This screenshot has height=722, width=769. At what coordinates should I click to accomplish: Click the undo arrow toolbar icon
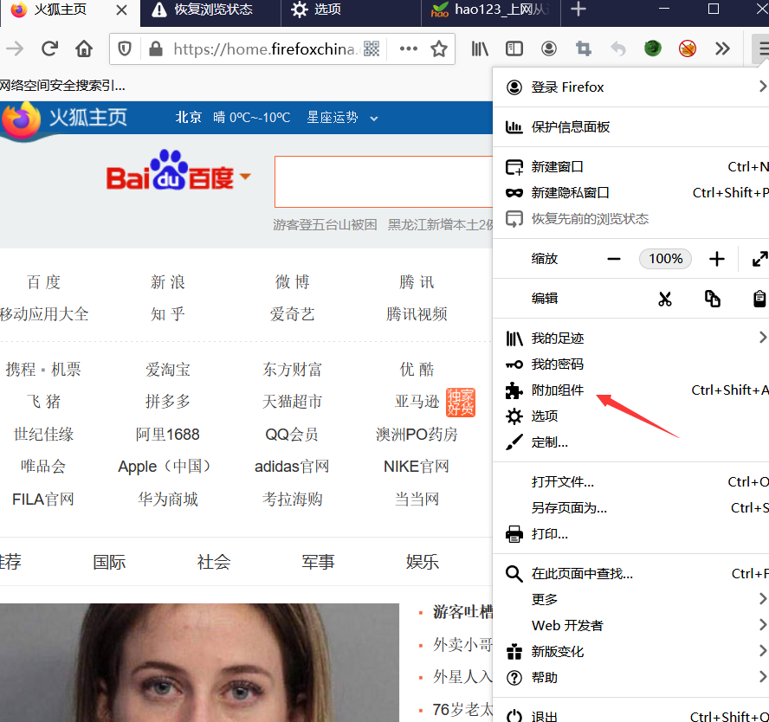[617, 49]
